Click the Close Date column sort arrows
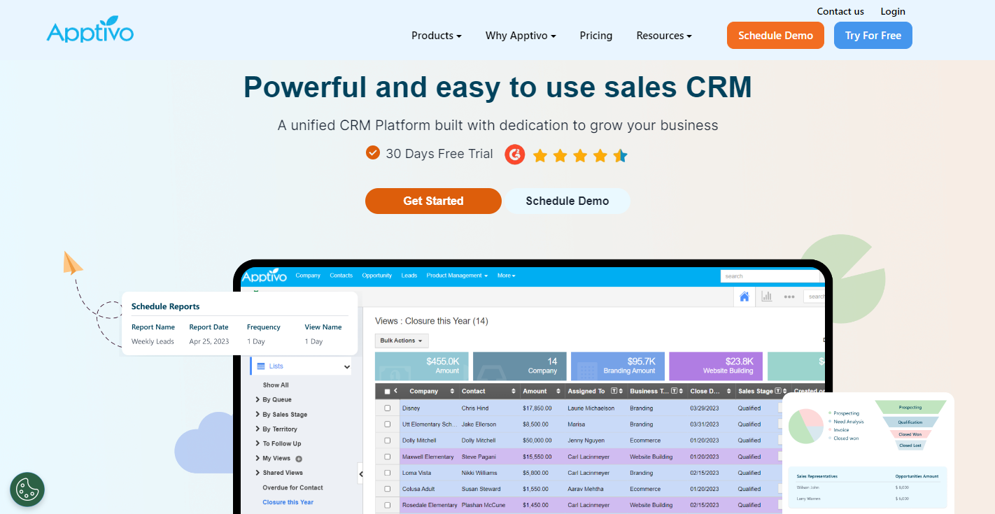This screenshot has height=514, width=995. (x=728, y=391)
